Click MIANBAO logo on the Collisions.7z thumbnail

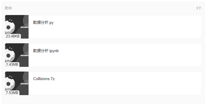click(x=24, y=84)
